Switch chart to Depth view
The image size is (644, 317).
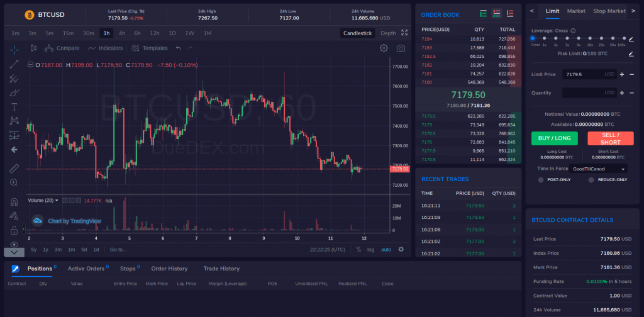[388, 33]
